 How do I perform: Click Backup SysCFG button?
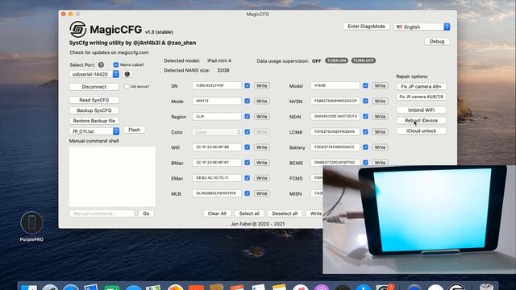(94, 110)
